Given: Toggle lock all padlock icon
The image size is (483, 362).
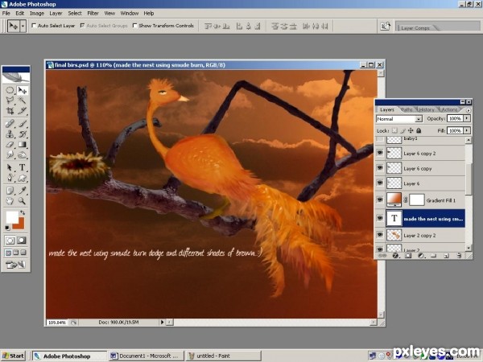Looking at the screenshot, I should 419,130.
